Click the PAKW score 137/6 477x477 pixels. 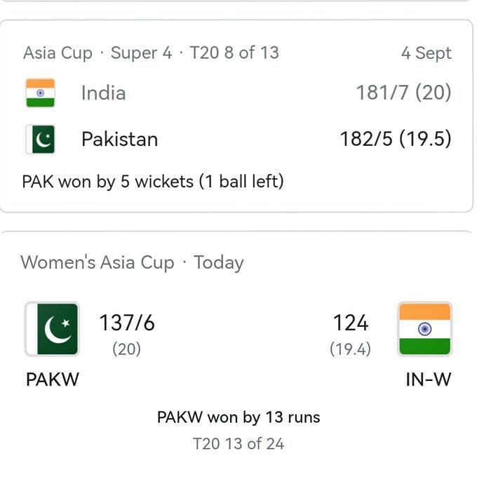[127, 323]
